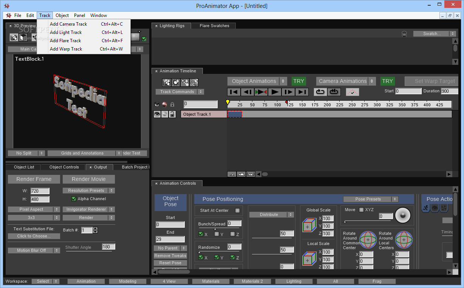Jump to the start of the animation
464x288 pixels.
pos(234,92)
